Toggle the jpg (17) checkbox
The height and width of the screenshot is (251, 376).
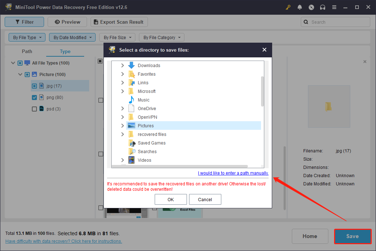34,86
